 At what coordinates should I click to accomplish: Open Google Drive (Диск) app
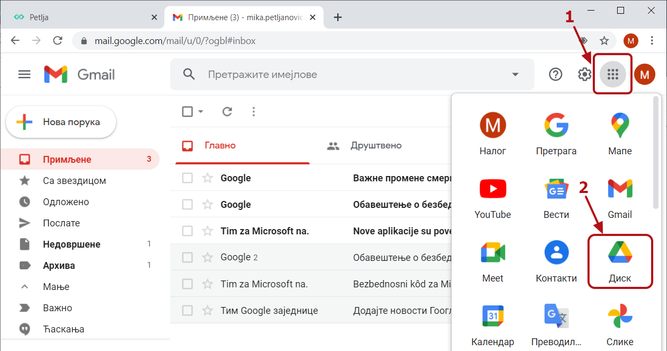(620, 261)
